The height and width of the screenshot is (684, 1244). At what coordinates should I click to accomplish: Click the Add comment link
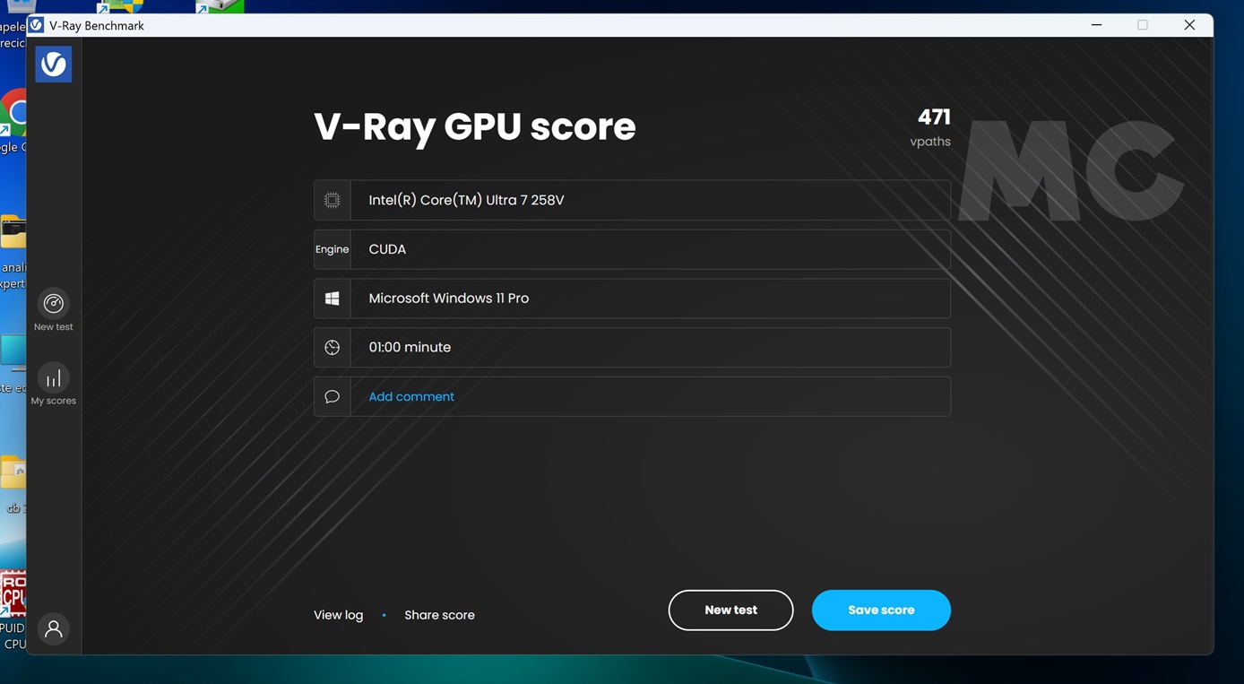pos(411,397)
